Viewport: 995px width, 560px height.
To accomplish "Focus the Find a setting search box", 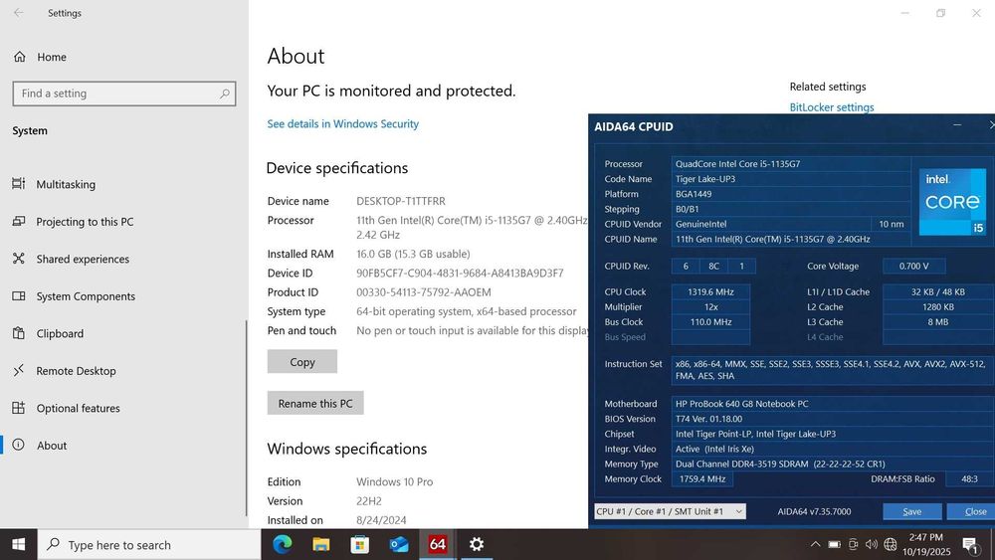I will 123,93.
